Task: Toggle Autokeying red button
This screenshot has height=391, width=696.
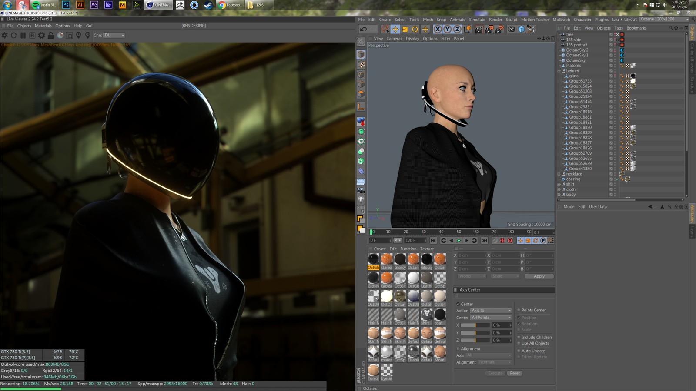Action: [x=502, y=240]
